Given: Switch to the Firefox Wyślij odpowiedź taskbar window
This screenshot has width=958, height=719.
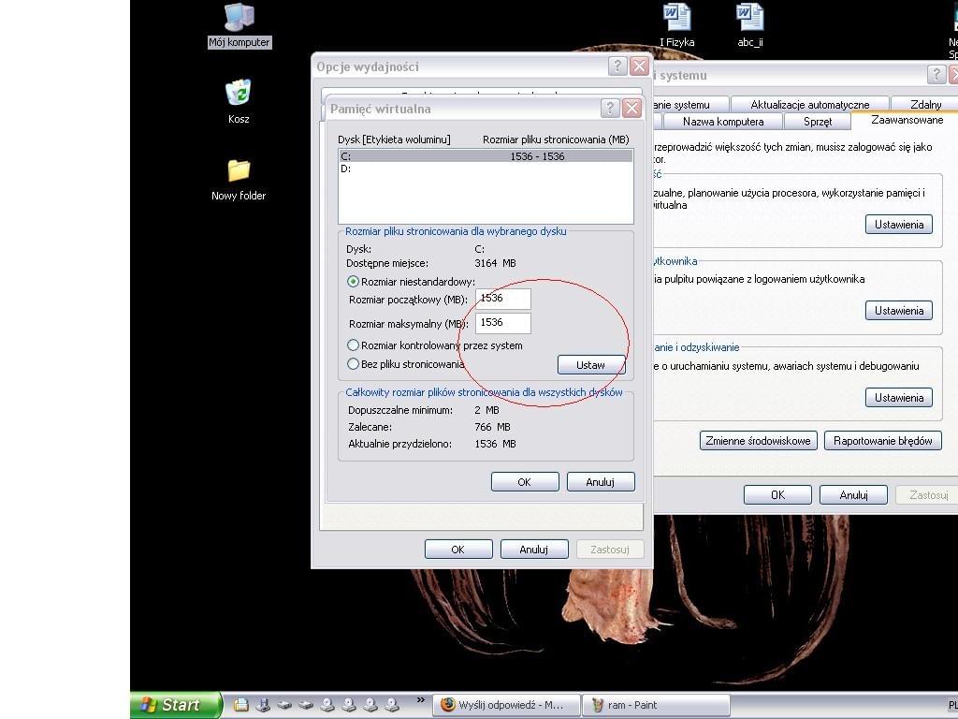Looking at the screenshot, I should 505,705.
